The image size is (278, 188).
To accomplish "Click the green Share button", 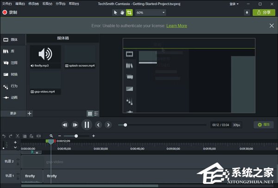I will pyautogui.click(x=264, y=13).
